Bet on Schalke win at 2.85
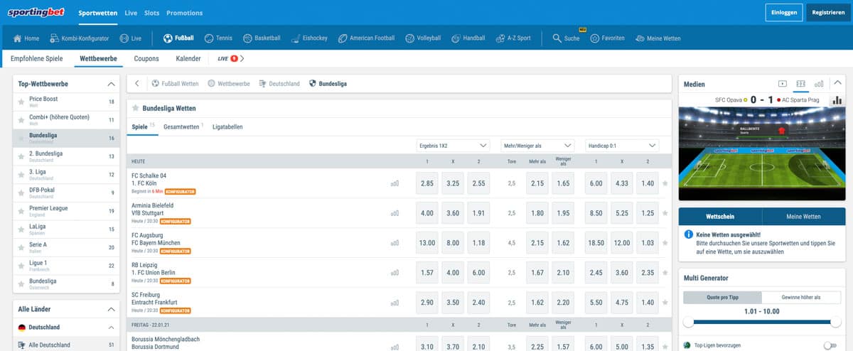 point(427,183)
